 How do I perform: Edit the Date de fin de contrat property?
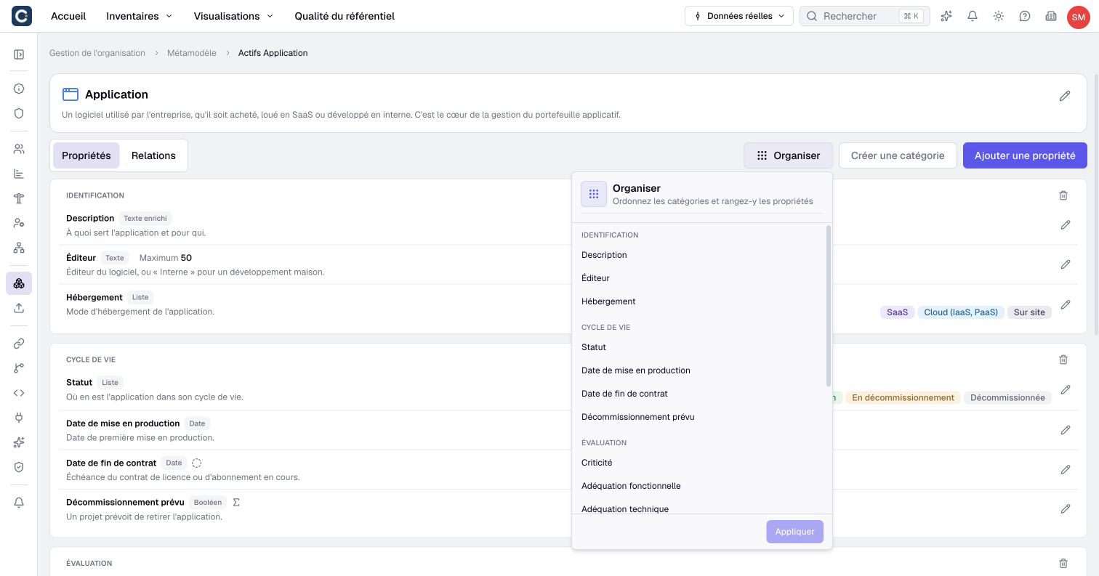pos(1066,469)
